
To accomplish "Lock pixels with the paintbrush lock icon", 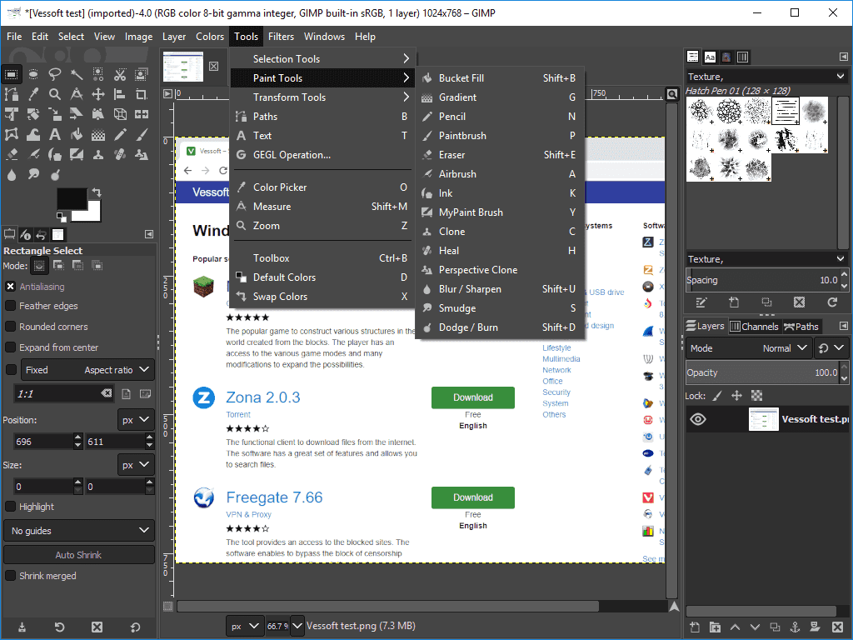I will pos(717,396).
